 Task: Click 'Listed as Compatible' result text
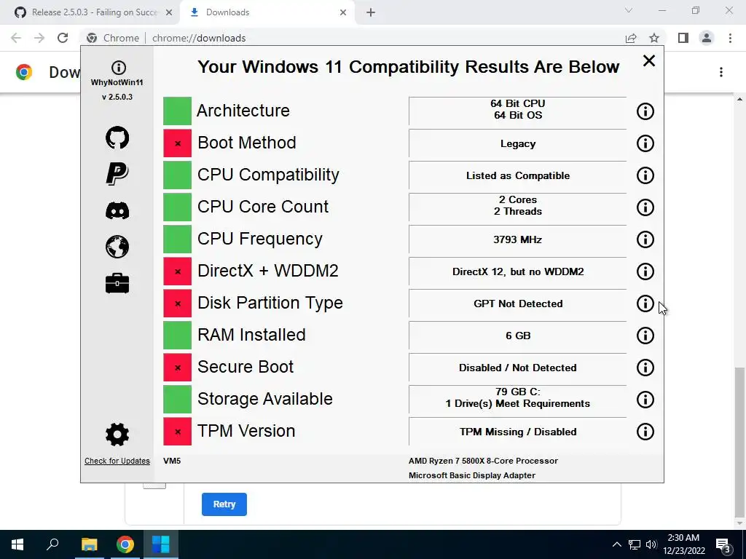(518, 175)
